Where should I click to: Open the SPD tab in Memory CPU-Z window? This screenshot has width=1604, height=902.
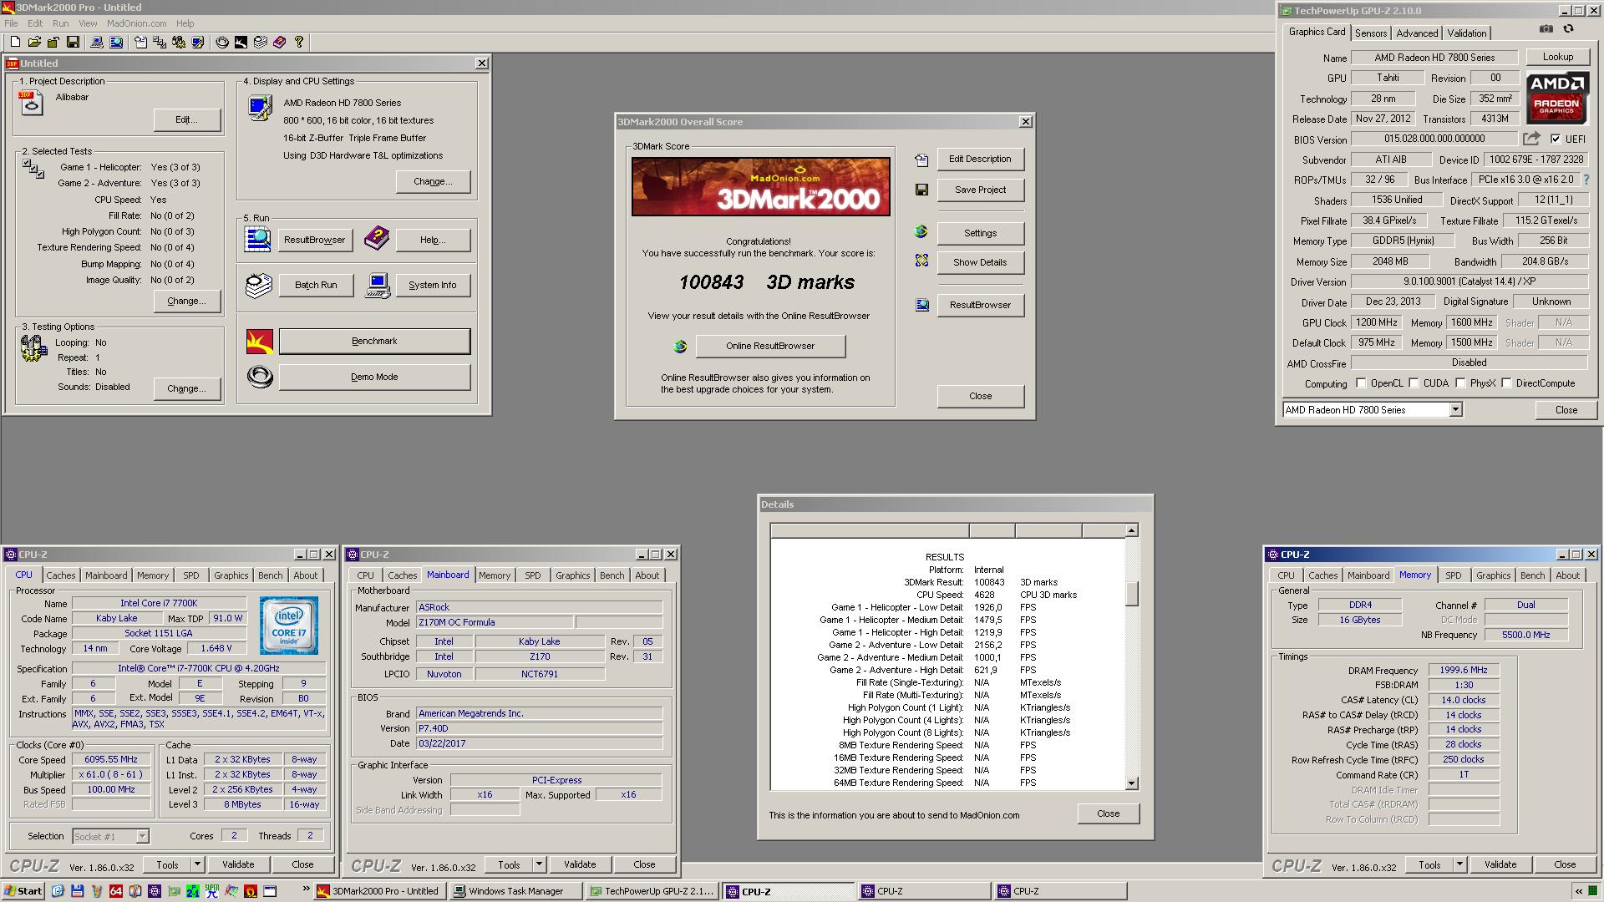click(1454, 575)
